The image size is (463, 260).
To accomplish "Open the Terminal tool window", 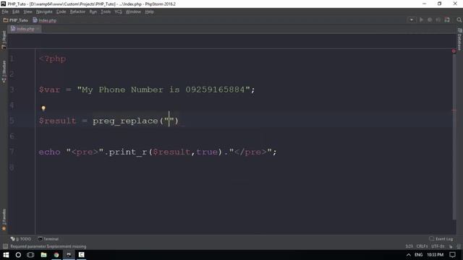I will coord(48,239).
